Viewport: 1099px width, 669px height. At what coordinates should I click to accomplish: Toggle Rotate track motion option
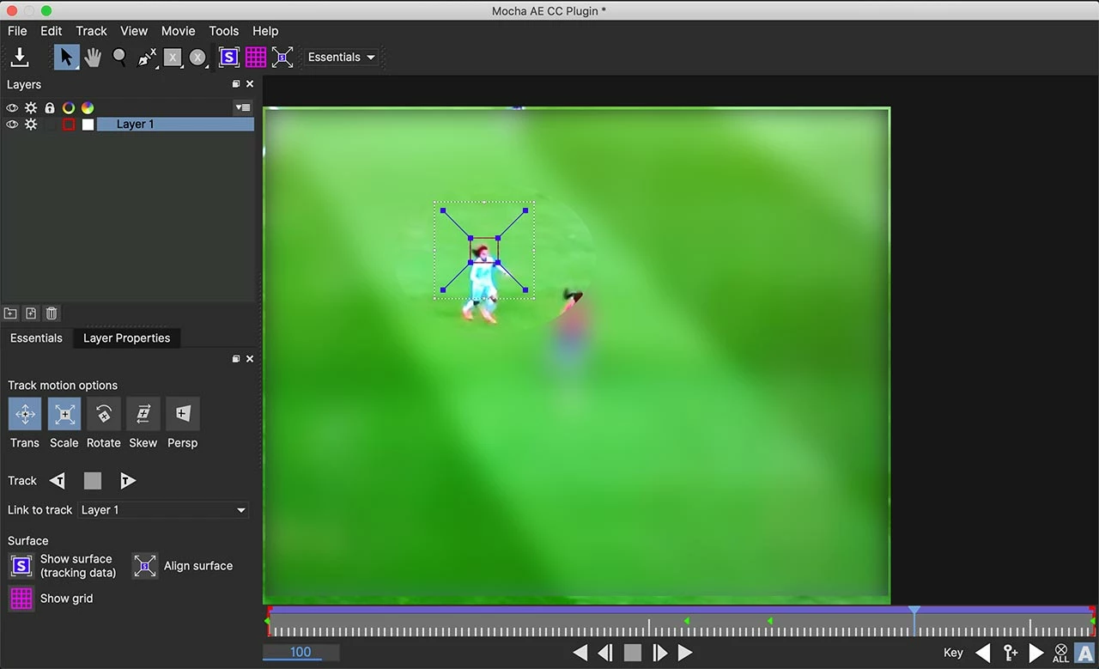tap(104, 414)
